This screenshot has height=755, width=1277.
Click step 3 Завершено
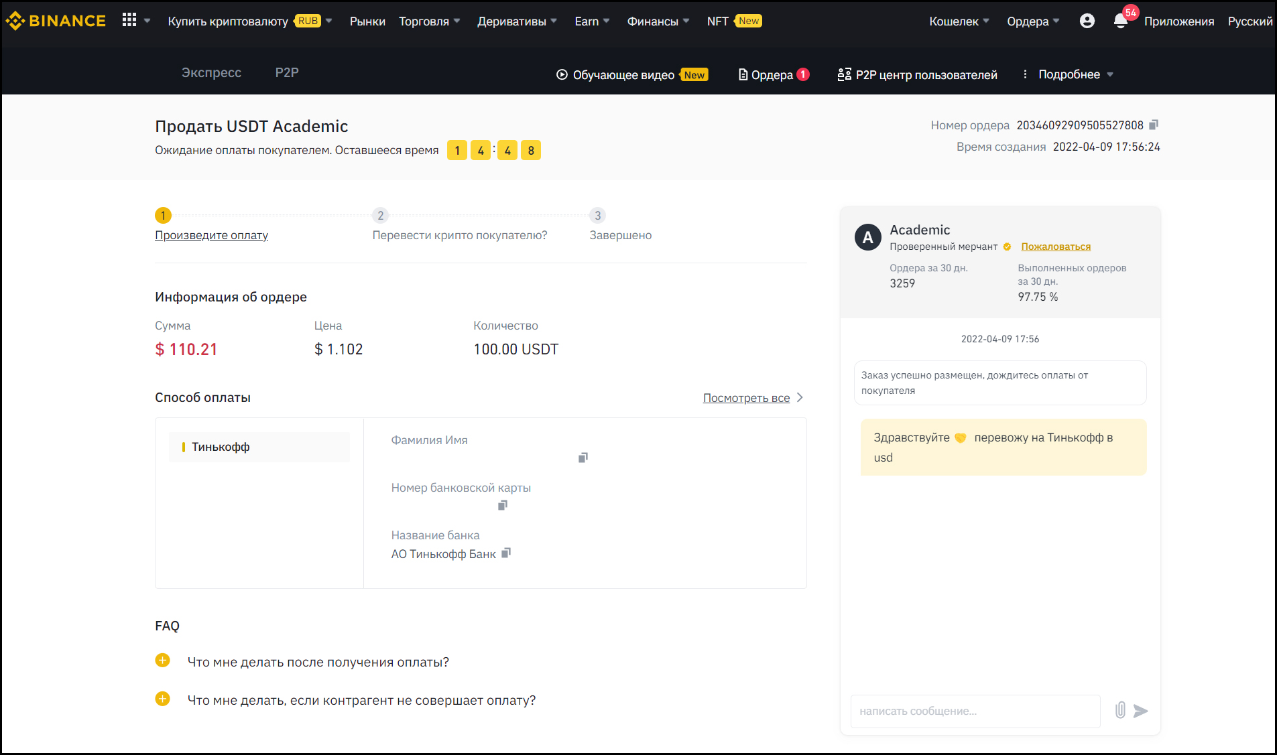pos(620,235)
